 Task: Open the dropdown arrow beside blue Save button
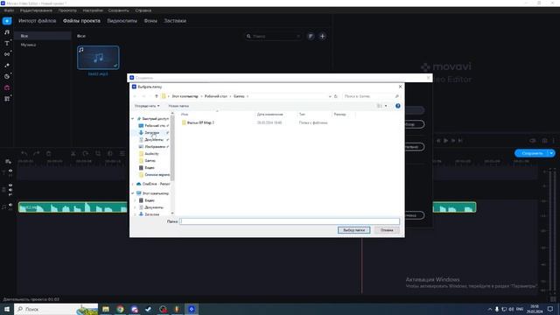click(551, 153)
